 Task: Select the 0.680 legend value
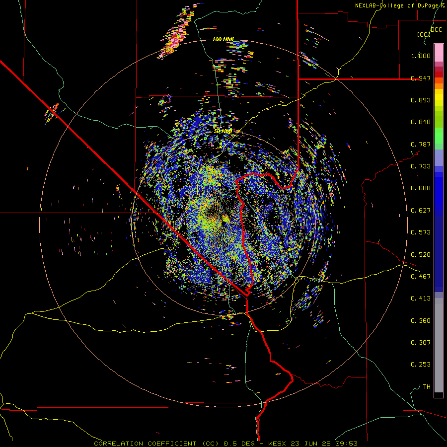click(421, 188)
